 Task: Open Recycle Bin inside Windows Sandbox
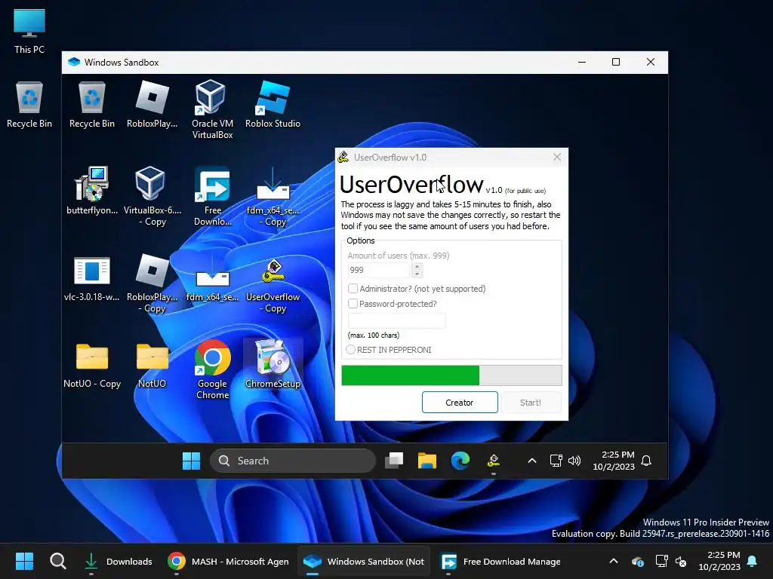pyautogui.click(x=91, y=104)
